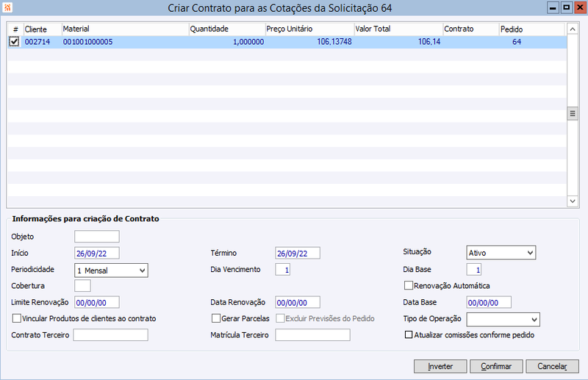Click the Valor Total column header
Image resolution: width=588 pixels, height=380 pixels.
tap(398, 29)
